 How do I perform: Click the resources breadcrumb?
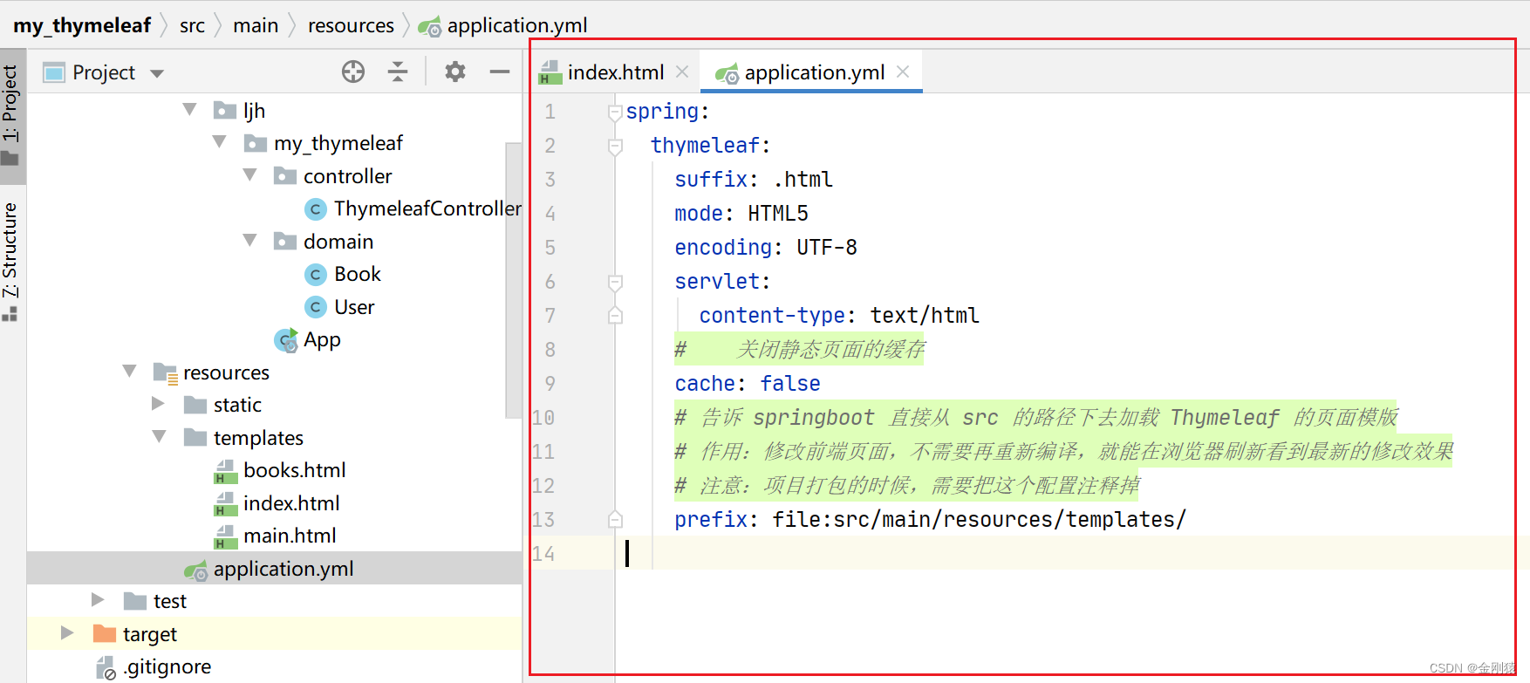[351, 25]
